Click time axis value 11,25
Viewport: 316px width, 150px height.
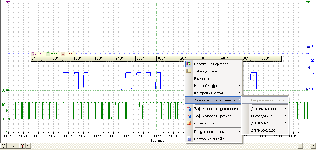pos(38,136)
